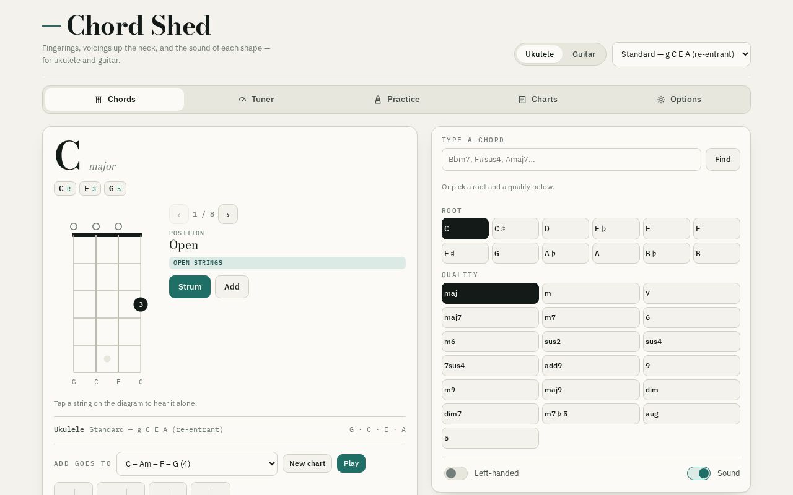Choose the maj7 quality
Screen dimensions: 793x495
click(490, 317)
